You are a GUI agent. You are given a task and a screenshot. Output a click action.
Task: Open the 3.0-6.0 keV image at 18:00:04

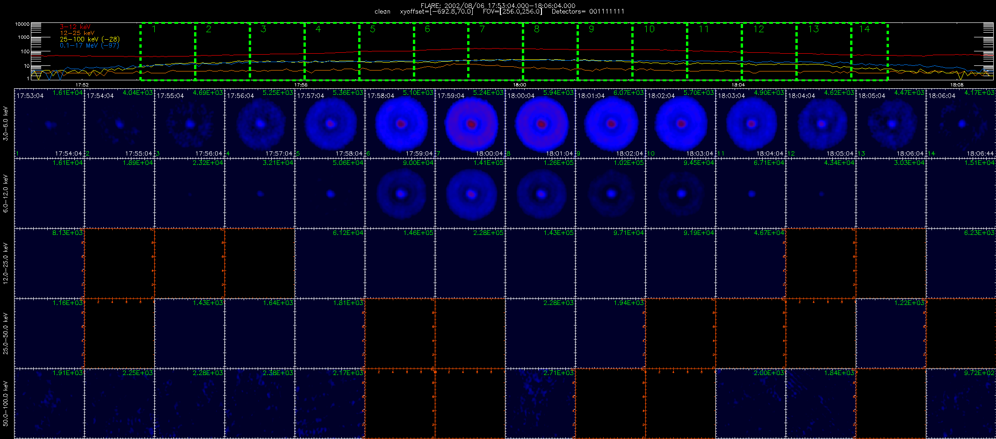pos(540,123)
